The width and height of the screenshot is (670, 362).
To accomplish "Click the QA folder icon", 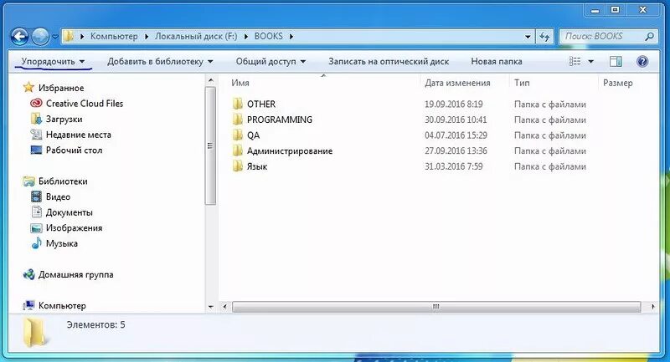I will (x=238, y=135).
